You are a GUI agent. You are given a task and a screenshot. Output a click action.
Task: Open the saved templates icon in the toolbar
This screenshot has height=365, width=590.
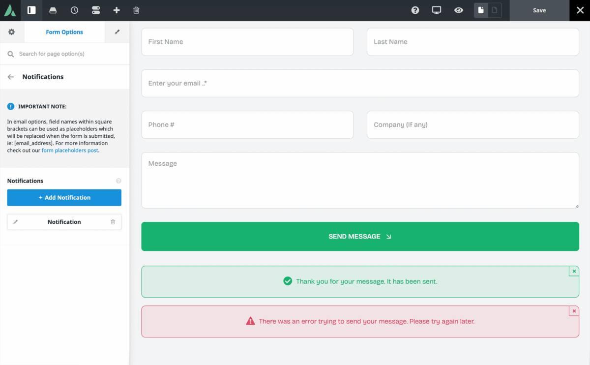pos(53,10)
